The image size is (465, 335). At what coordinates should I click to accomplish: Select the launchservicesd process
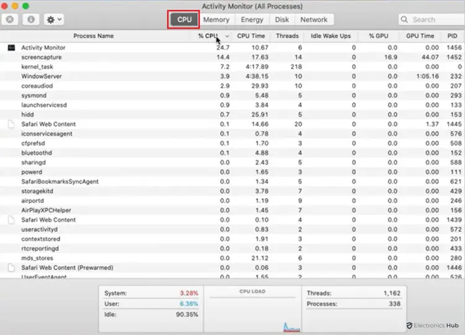click(44, 105)
